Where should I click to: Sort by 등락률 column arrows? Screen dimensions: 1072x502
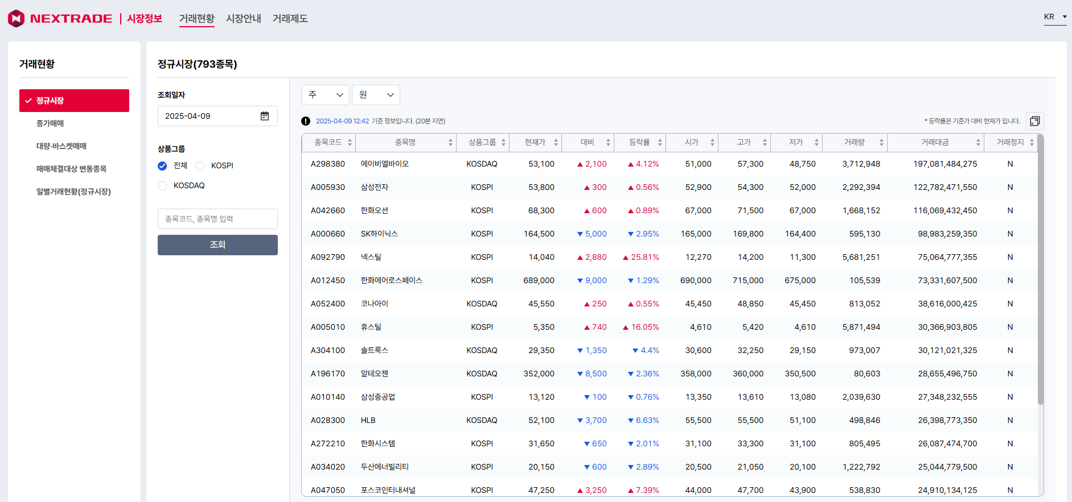tap(660, 143)
